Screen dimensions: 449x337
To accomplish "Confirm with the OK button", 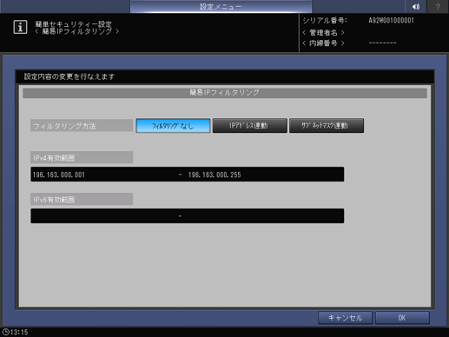I will point(402,318).
